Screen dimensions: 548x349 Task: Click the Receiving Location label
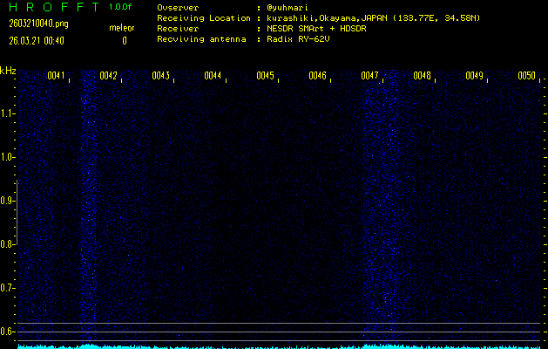tap(204, 18)
